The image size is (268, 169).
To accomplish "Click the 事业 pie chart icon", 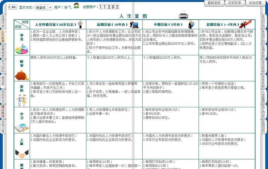I will [22, 49].
